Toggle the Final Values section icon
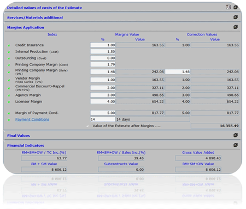246x209 pixels. coord(236,135)
